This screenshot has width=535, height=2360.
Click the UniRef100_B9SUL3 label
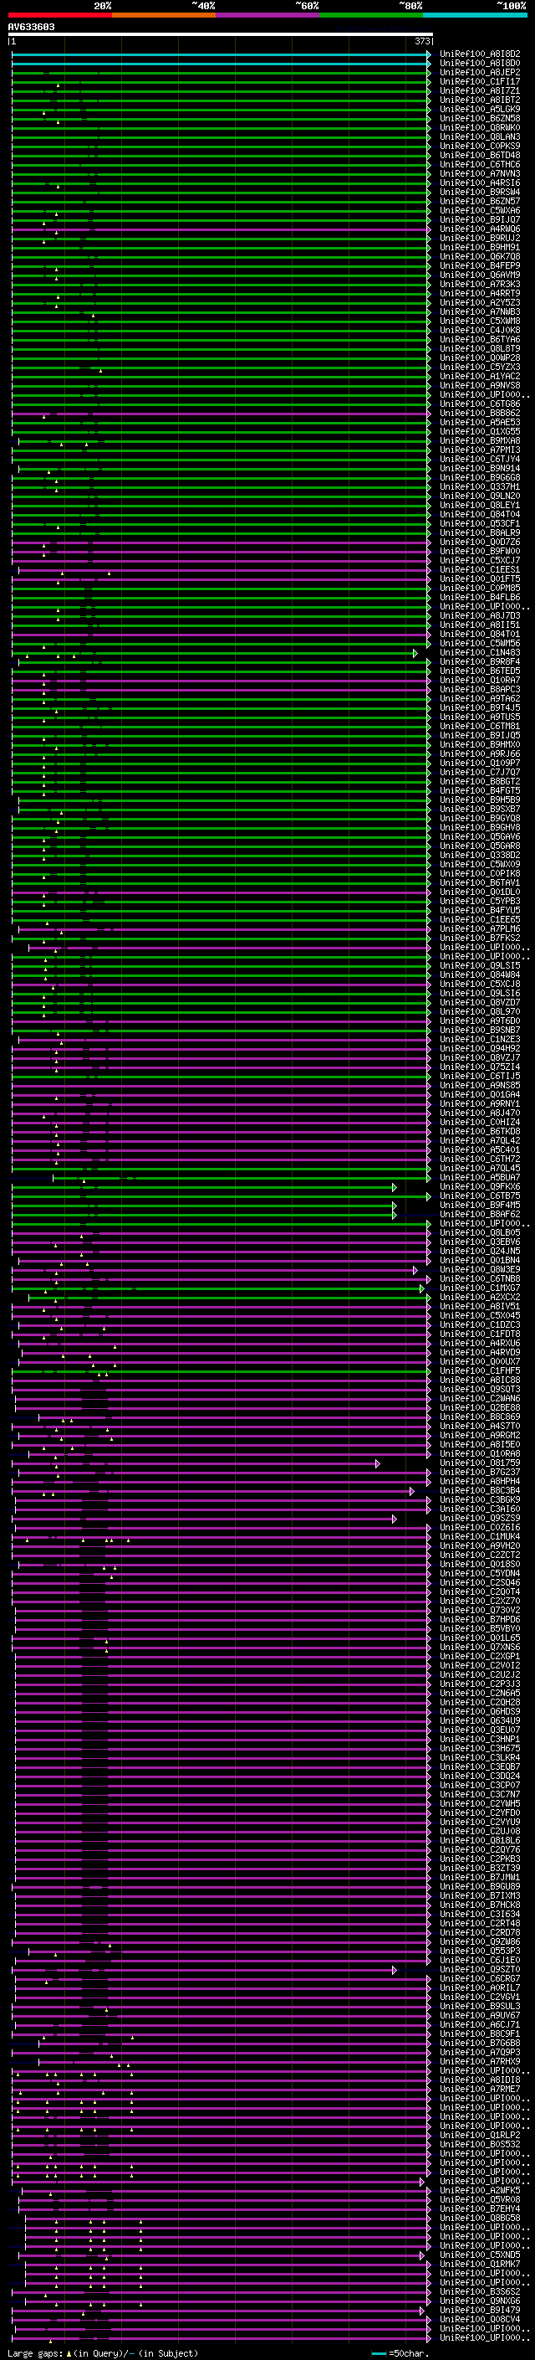(480, 2007)
